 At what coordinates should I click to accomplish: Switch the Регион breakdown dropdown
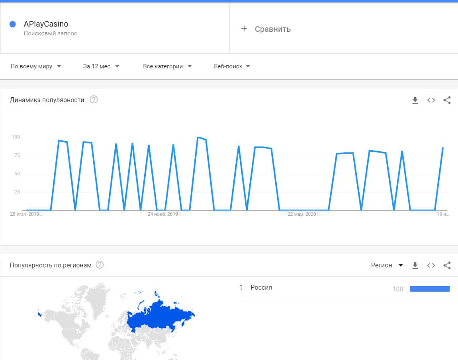[387, 265]
